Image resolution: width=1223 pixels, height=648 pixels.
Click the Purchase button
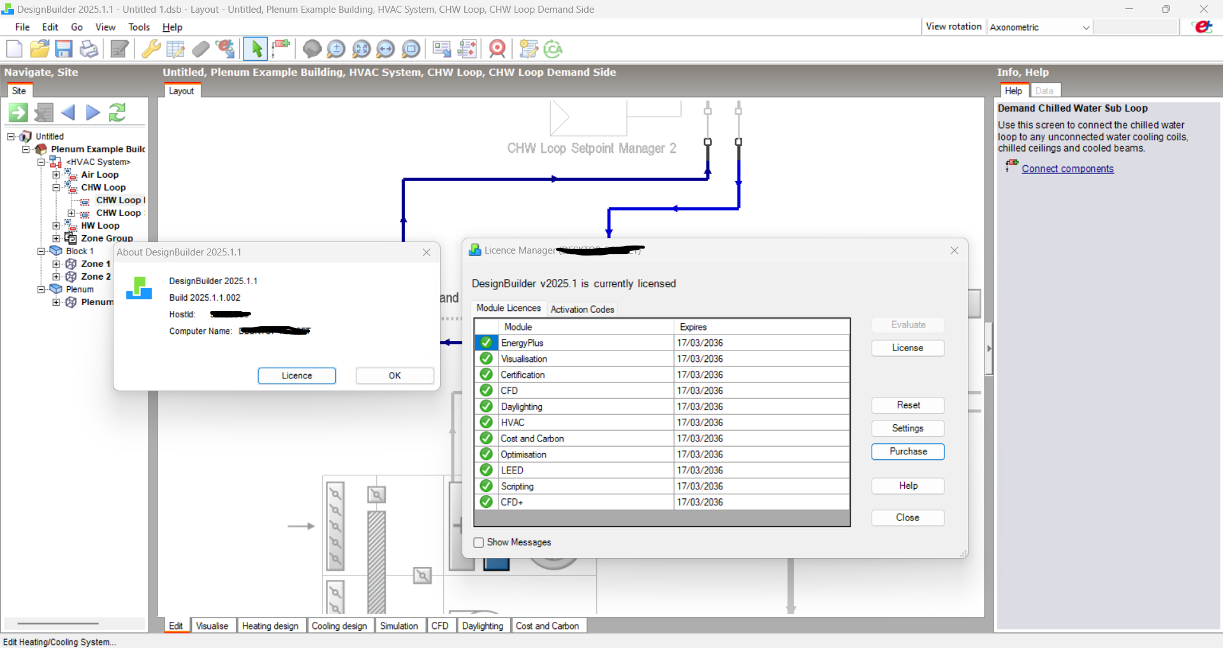click(908, 451)
